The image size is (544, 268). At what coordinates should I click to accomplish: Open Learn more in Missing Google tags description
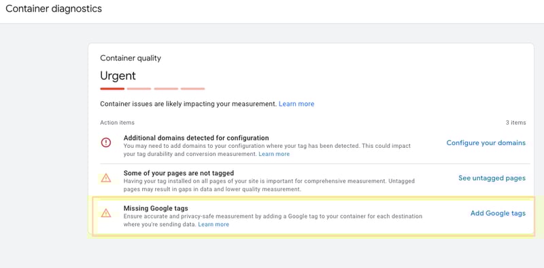pyautogui.click(x=214, y=225)
